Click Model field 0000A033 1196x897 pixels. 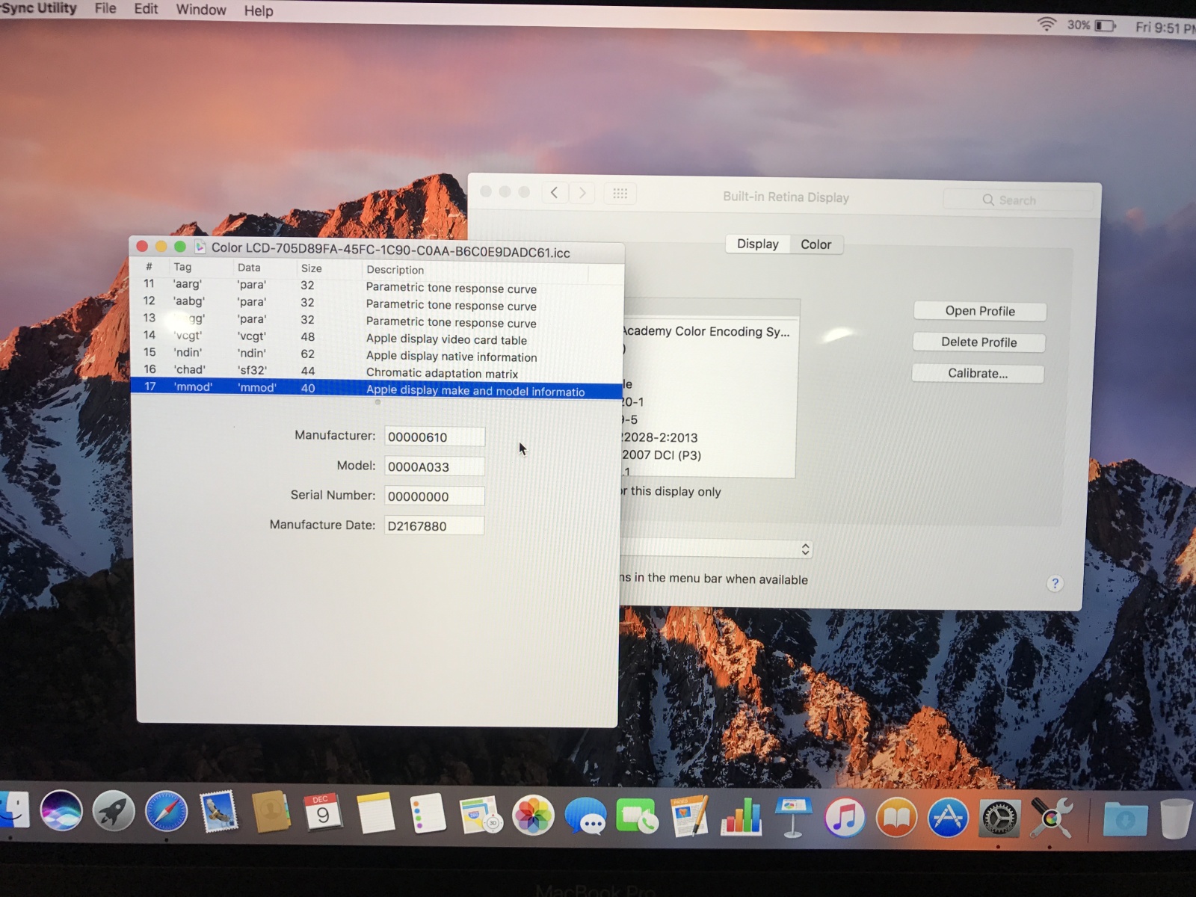[434, 466]
